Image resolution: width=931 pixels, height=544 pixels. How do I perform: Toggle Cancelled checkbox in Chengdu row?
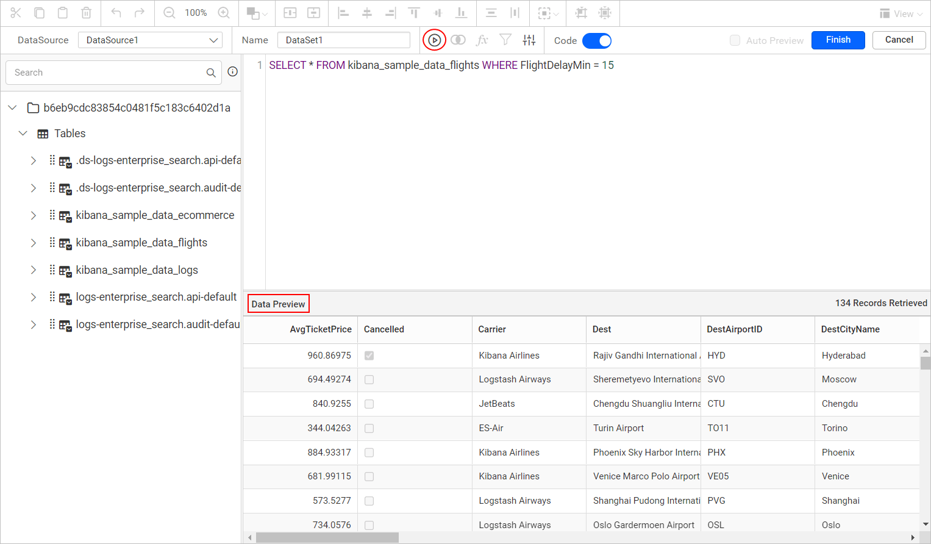coord(369,404)
